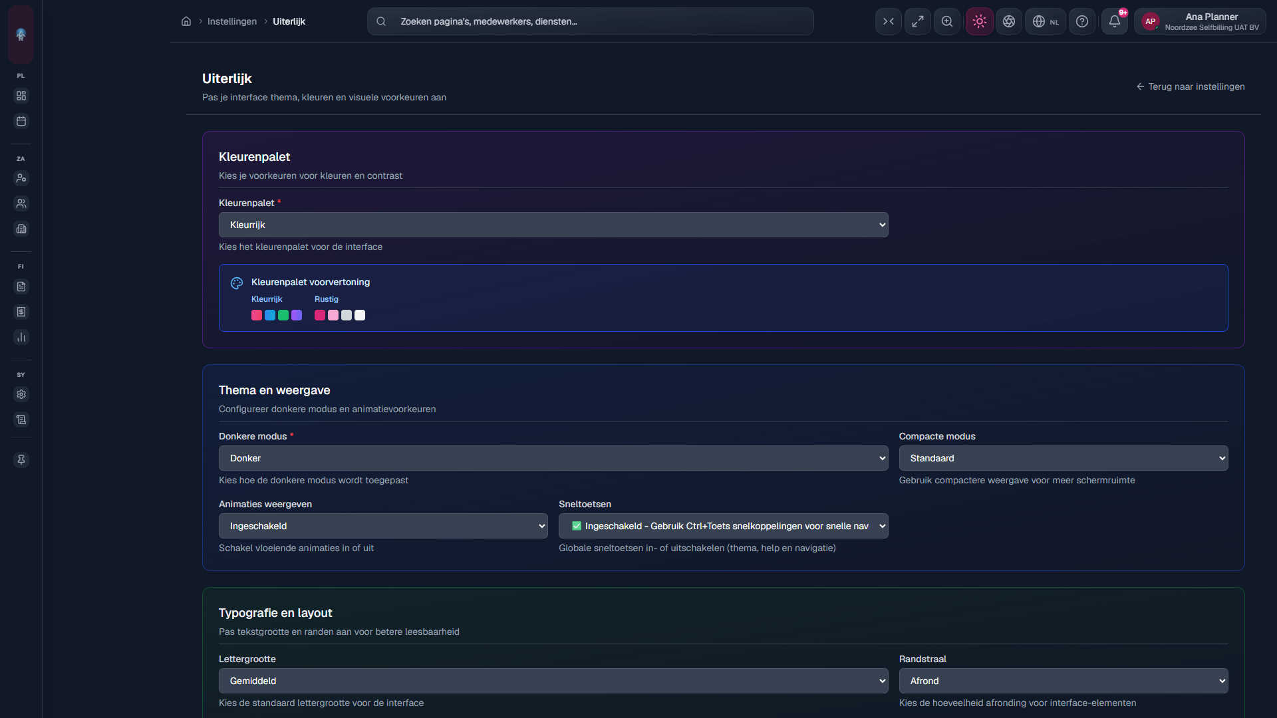
Task: Click the Thema en weergave heading
Action: 274,390
